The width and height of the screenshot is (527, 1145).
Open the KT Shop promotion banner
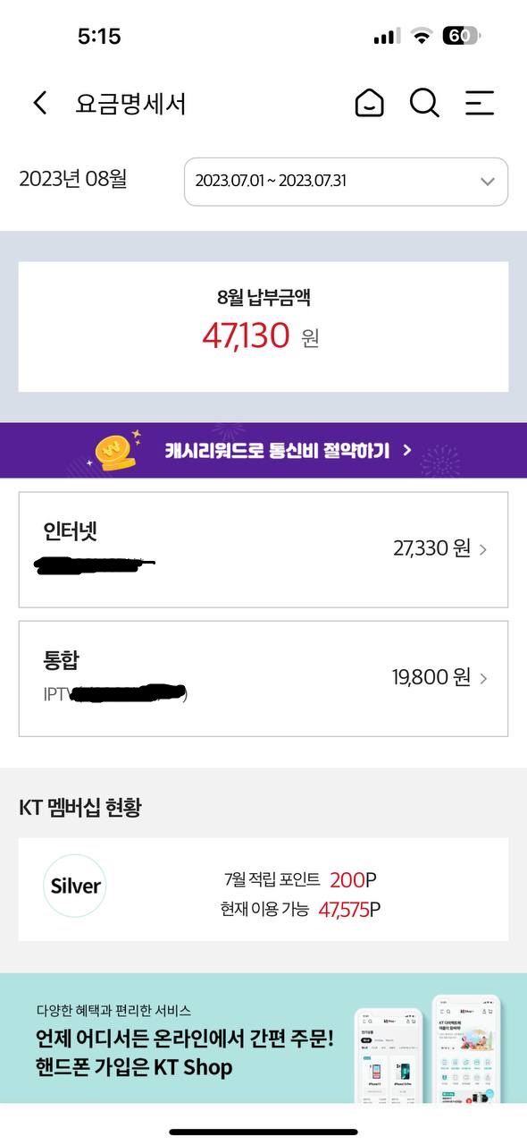[x=263, y=1038]
